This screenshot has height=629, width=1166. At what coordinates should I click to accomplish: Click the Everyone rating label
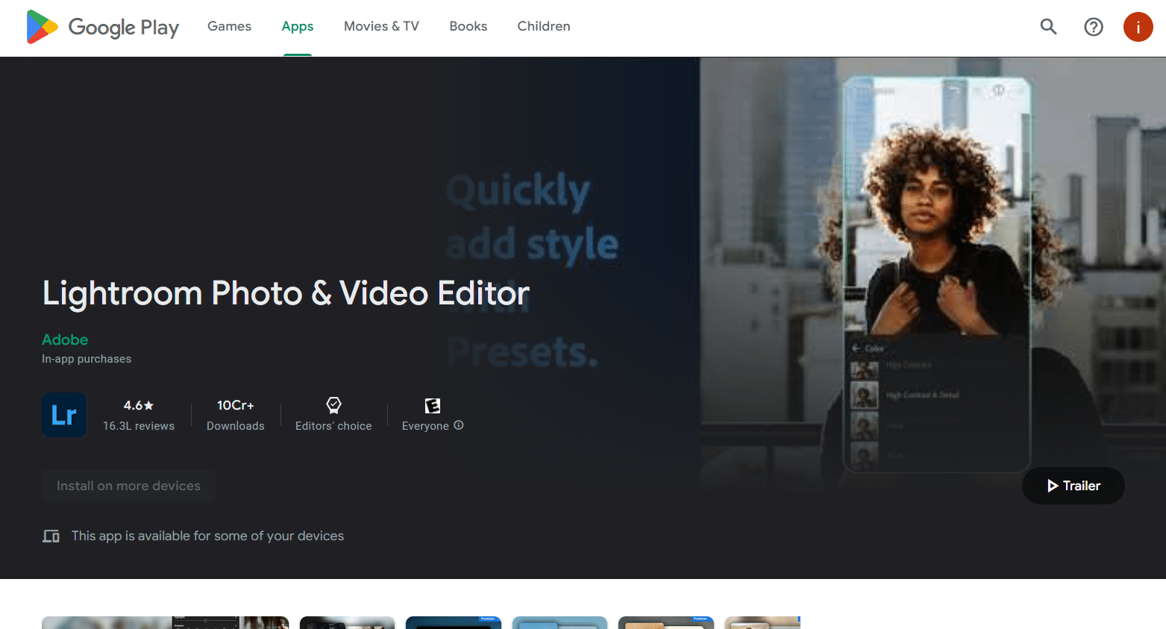425,426
